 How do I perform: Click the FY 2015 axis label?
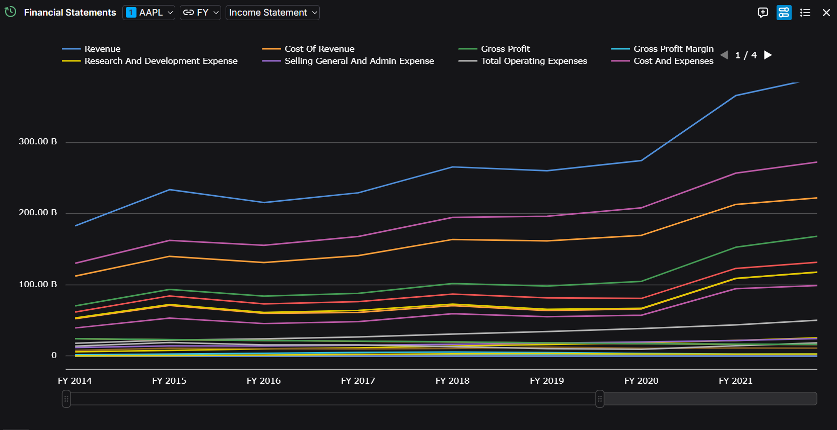[x=169, y=381]
